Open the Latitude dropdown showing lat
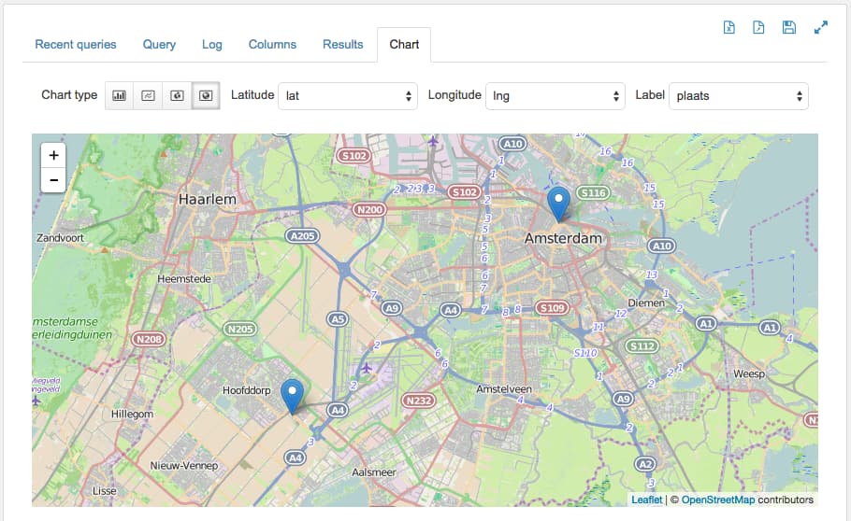This screenshot has width=851, height=521. click(x=348, y=96)
